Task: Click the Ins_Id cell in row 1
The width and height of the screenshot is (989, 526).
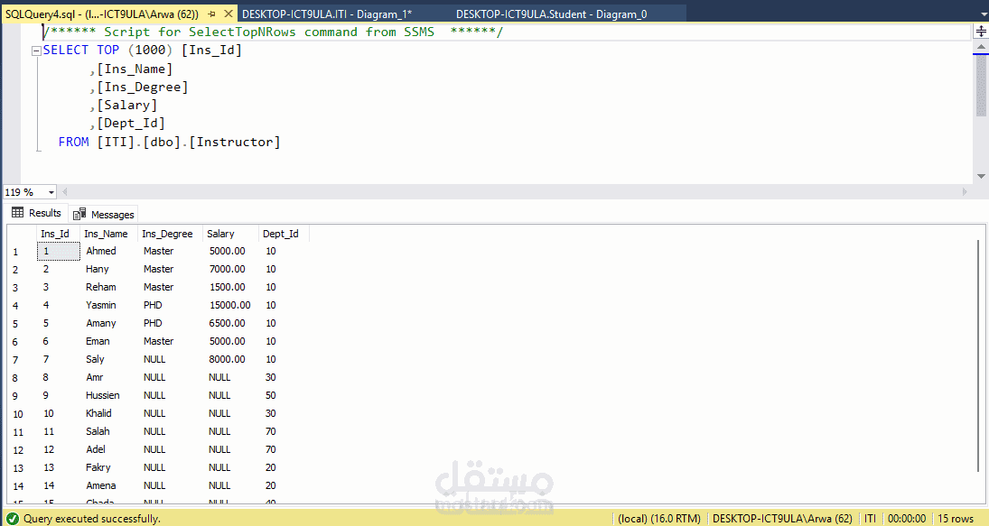Action: 59,252
